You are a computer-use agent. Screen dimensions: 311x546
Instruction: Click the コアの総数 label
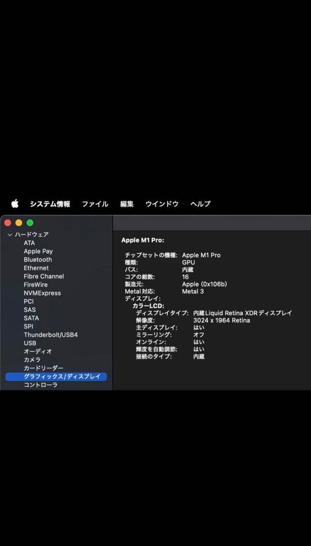pyautogui.click(x=140, y=277)
